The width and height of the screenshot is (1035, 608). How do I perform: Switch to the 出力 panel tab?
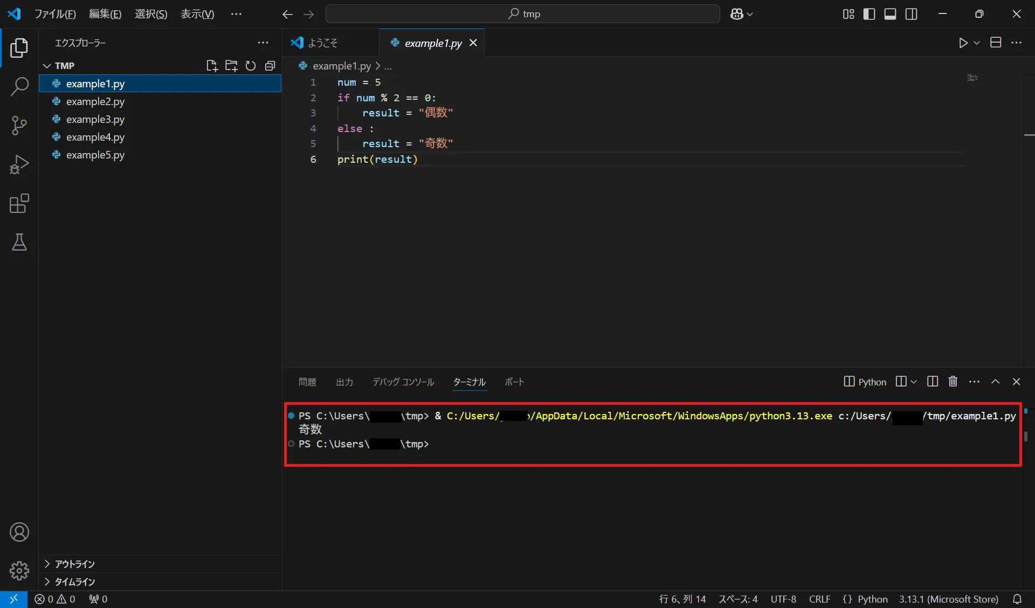344,382
